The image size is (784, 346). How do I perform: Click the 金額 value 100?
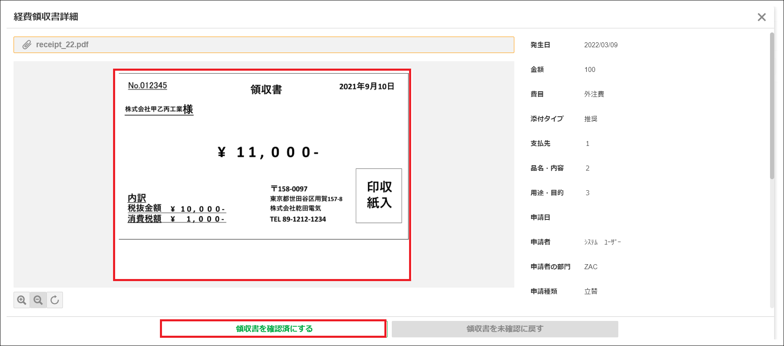590,70
